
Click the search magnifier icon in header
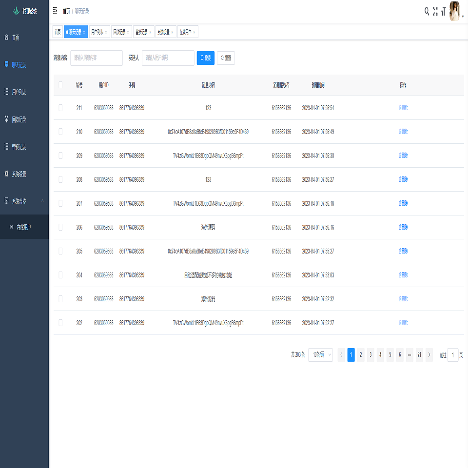coord(427,11)
